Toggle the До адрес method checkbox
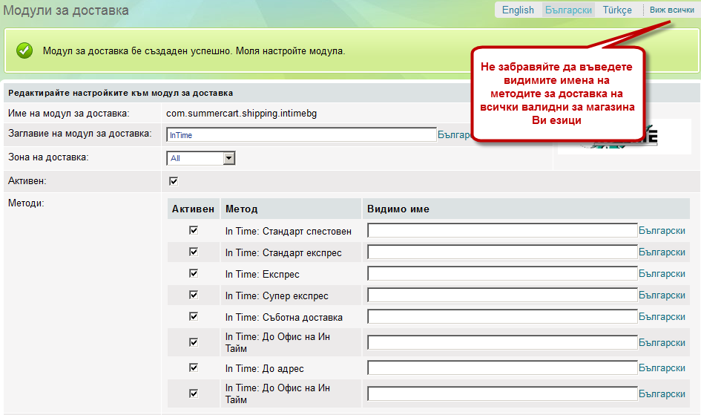701x415 pixels. 194,367
